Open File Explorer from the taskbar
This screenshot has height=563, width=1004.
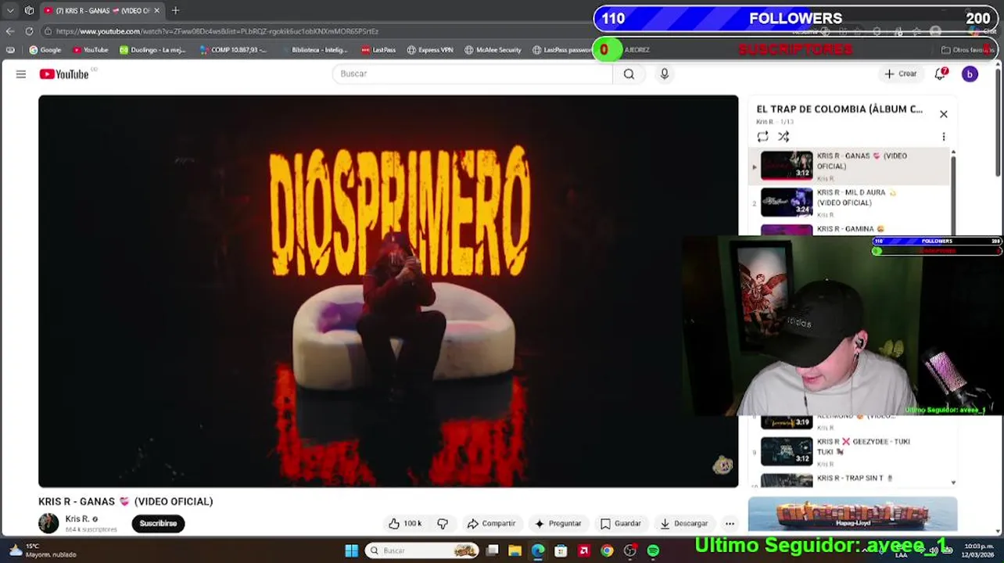click(x=515, y=550)
